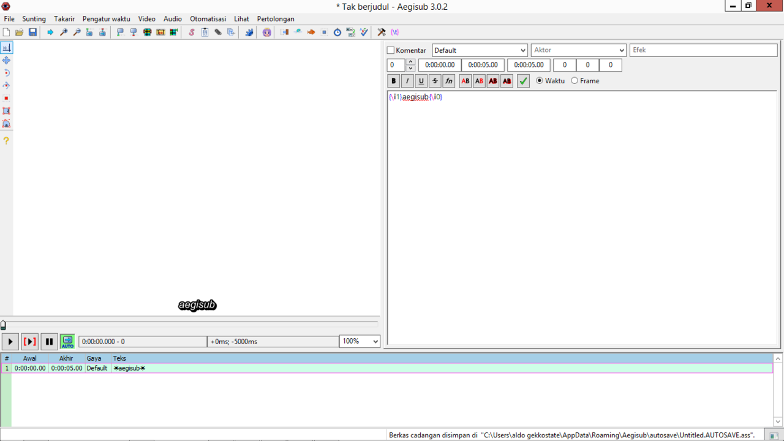The height and width of the screenshot is (441, 784).
Task: Decrease layer number with down stepper
Action: pyautogui.click(x=410, y=69)
